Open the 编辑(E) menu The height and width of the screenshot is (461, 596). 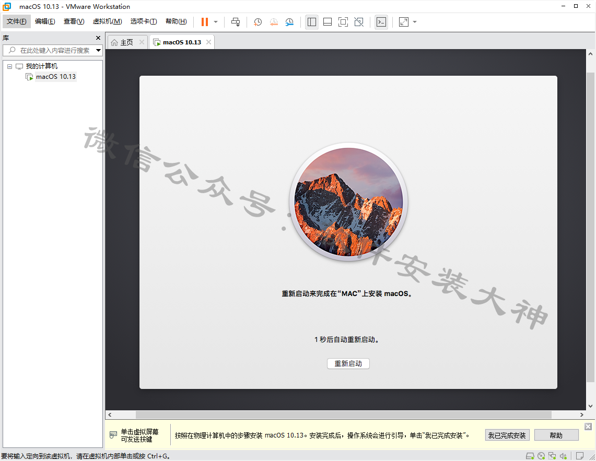pos(45,21)
